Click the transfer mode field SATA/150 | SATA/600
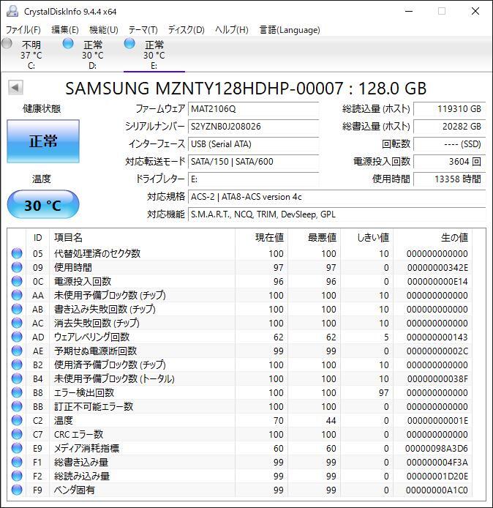This screenshot has height=508, width=493. pos(254,161)
